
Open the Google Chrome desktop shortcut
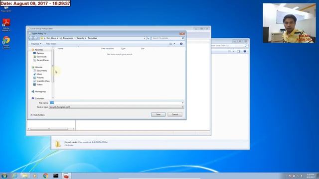[x=6, y=42]
